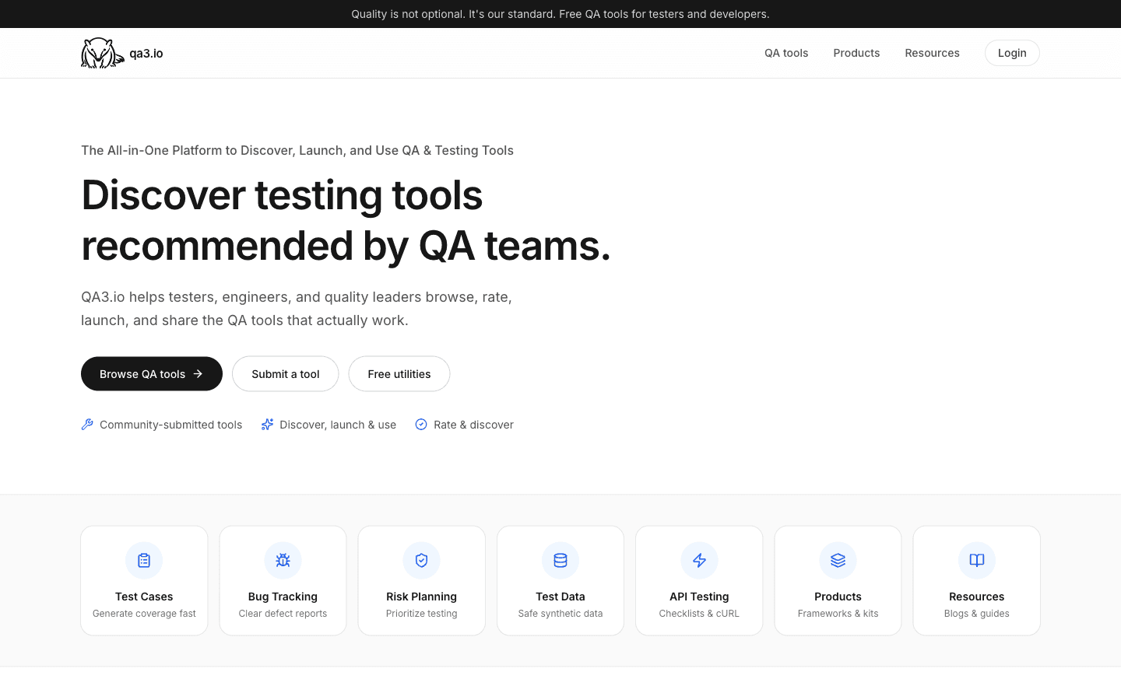Open the API Testing card title
Image resolution: width=1121 pixels, height=700 pixels.
[699, 597]
